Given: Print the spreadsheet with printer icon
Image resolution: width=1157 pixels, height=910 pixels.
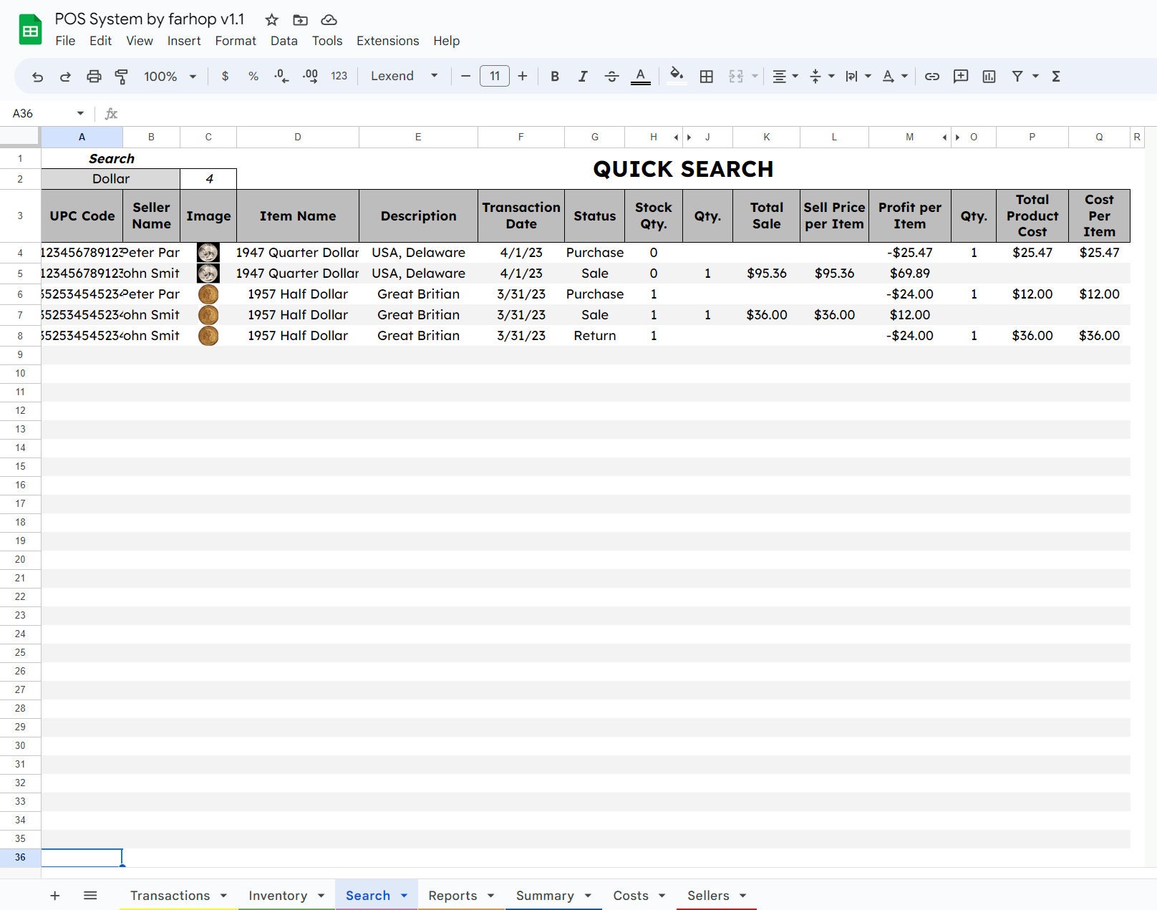Looking at the screenshot, I should pos(94,77).
